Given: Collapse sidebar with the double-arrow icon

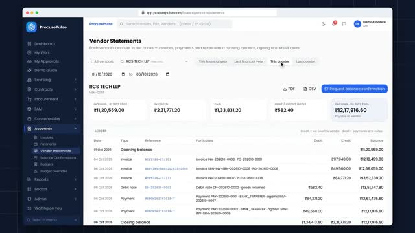Looking at the screenshot, I should (76, 220).
